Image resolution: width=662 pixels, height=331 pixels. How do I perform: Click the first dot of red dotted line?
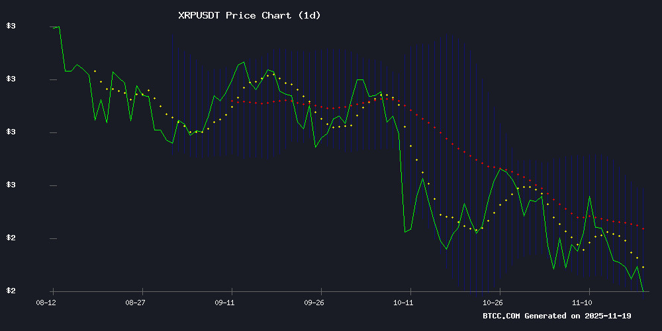click(x=232, y=101)
